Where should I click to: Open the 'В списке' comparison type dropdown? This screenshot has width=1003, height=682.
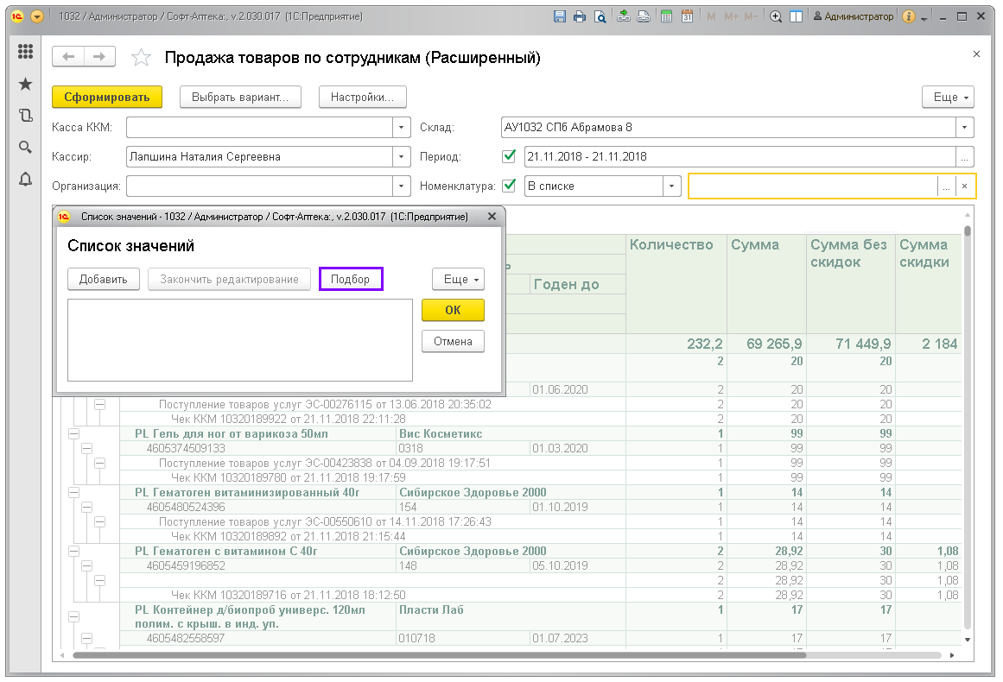pyautogui.click(x=671, y=186)
